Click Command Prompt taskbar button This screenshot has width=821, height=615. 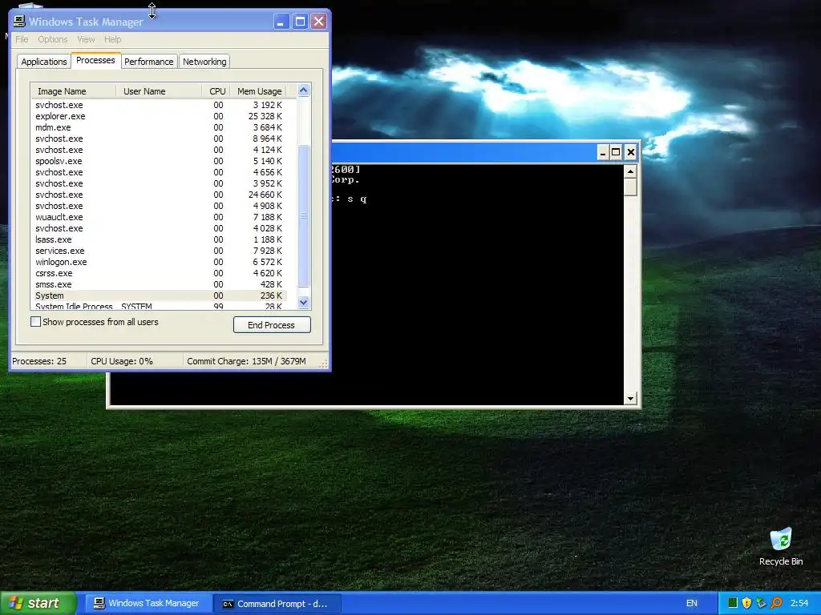click(277, 604)
